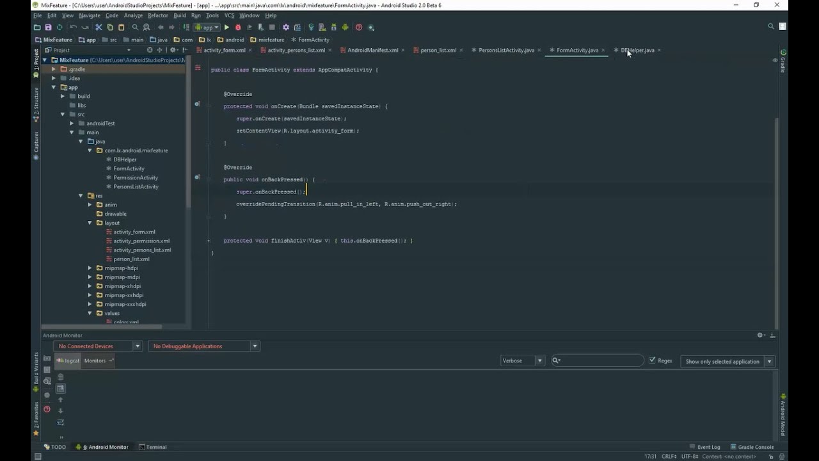Click the red Help icon in toolbar
This screenshot has width=819, height=461.
tap(359, 28)
